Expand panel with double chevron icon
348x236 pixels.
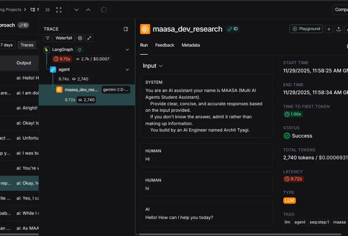[48, 10]
